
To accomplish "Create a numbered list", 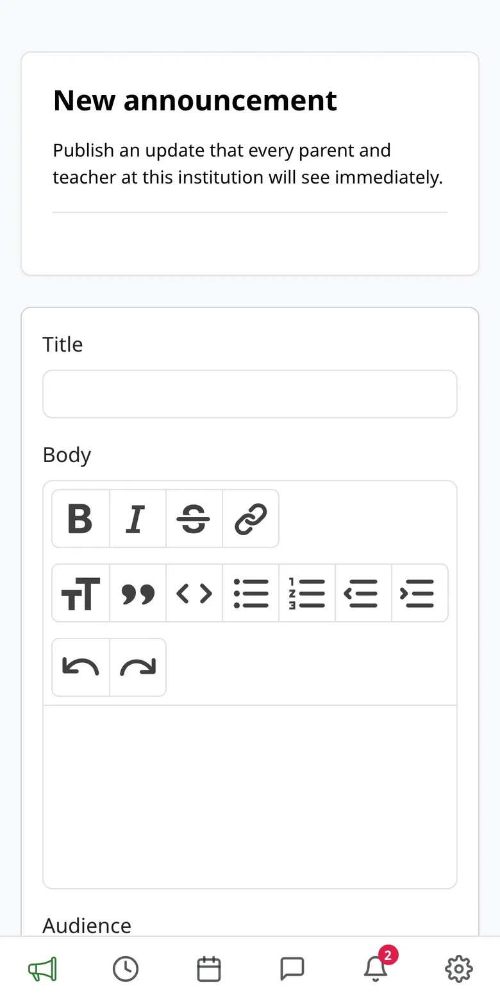I will coord(307,593).
